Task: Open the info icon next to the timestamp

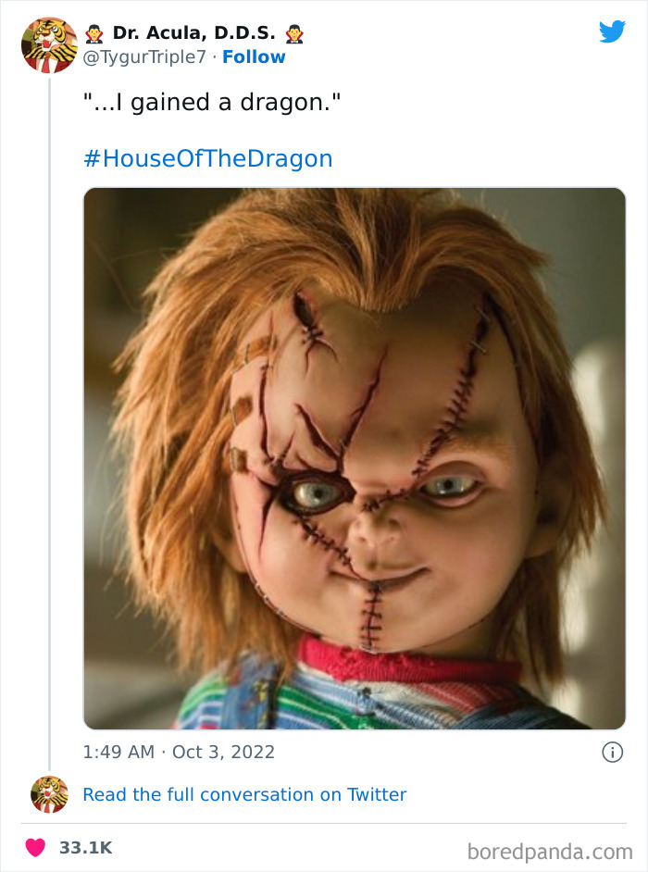Action: tap(613, 753)
